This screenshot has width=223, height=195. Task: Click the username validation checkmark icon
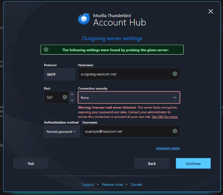coord(175,131)
